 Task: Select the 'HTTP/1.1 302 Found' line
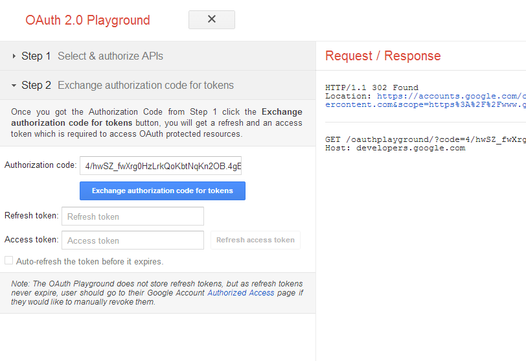coord(372,87)
